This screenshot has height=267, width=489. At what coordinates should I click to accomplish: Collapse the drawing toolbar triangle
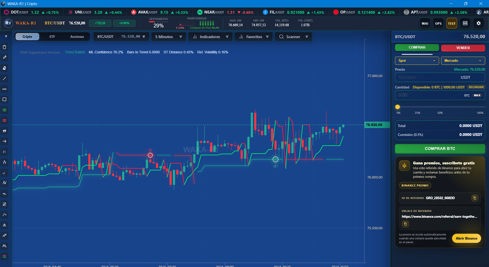tap(6, 37)
